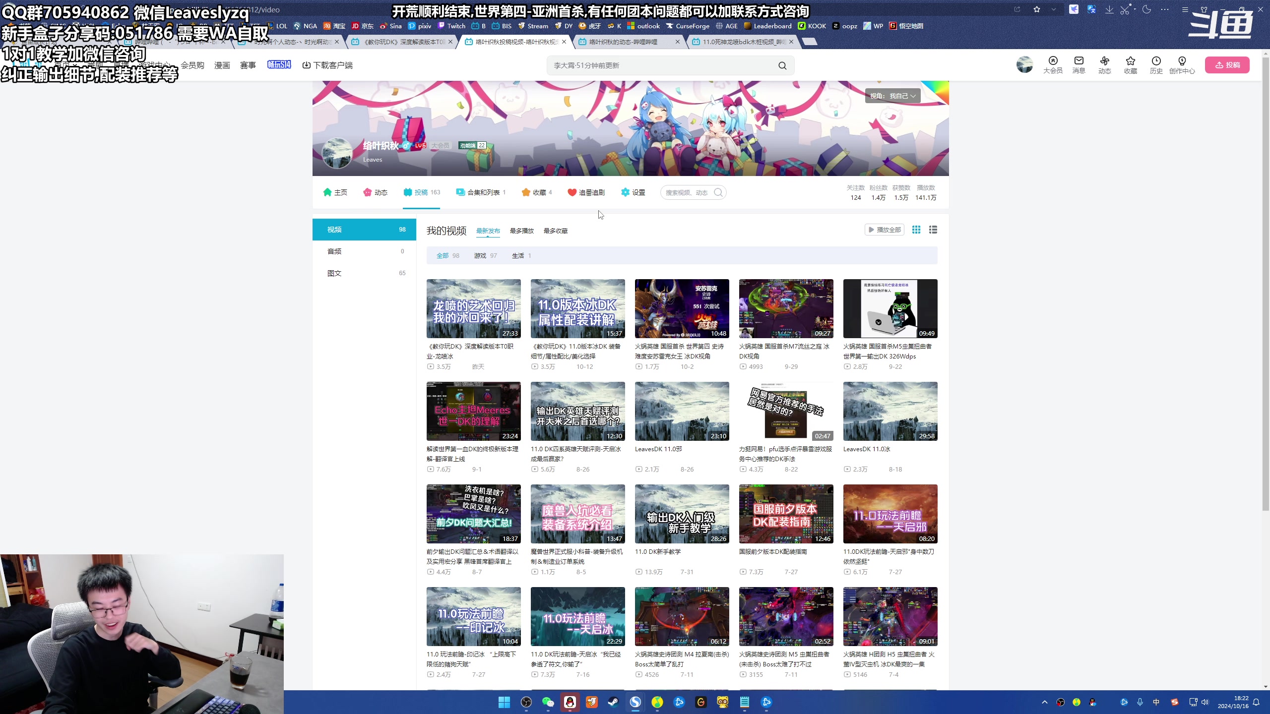Show hidden tray icons chevron

coord(1045,702)
